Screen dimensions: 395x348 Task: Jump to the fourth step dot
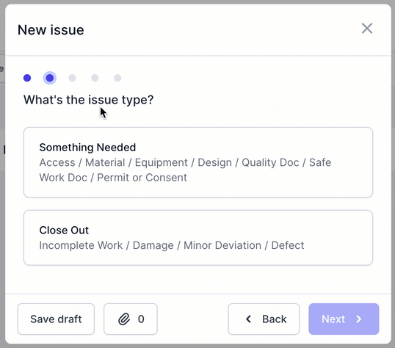pyautogui.click(x=95, y=78)
